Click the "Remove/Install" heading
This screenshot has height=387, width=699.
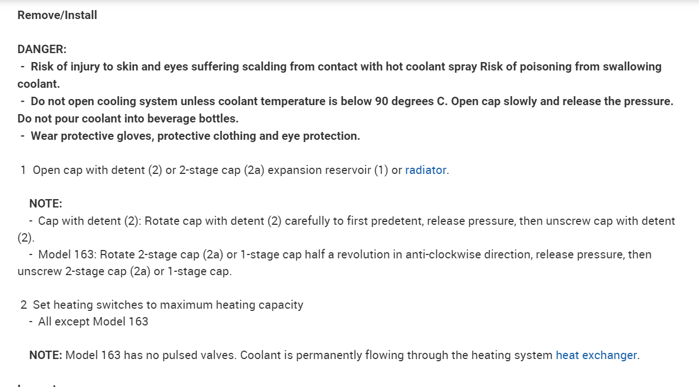pos(57,15)
